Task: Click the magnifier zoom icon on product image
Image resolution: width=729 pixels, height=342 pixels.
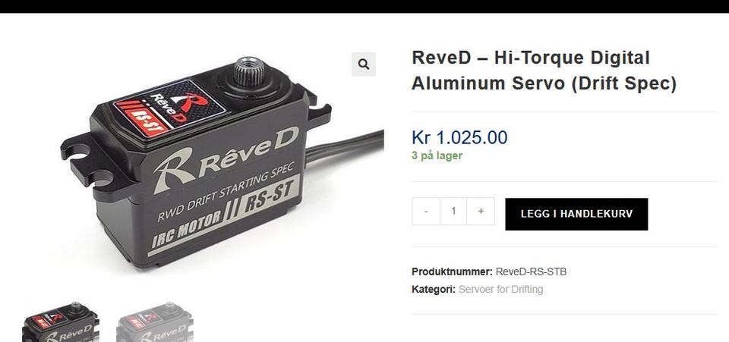Action: click(364, 64)
